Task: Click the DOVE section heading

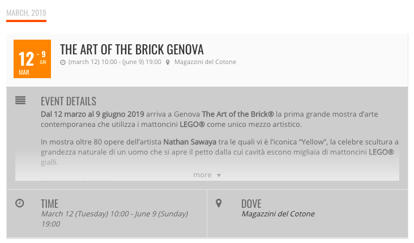Action: coord(251,203)
